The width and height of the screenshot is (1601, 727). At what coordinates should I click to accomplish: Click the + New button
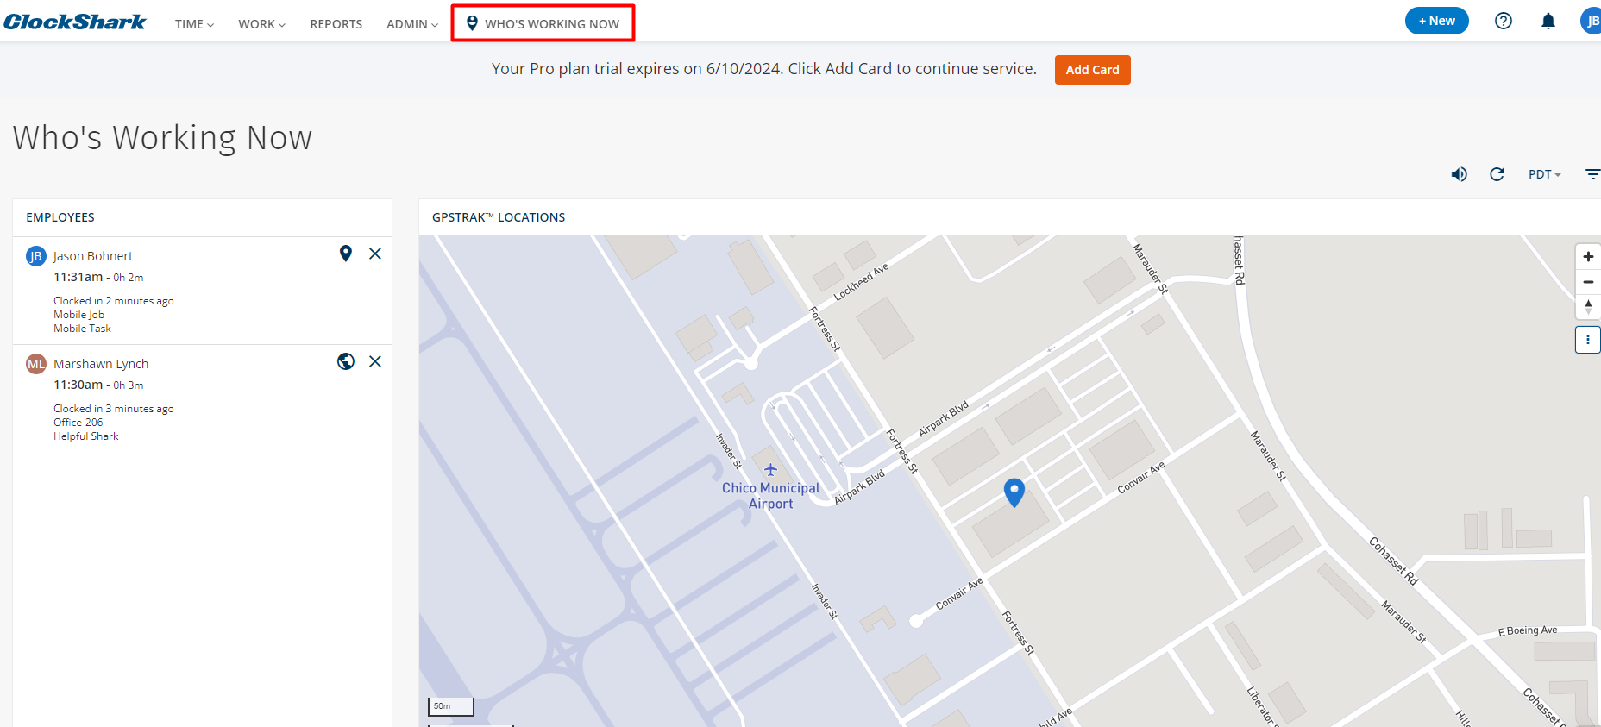click(1436, 21)
